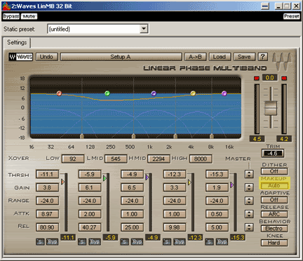Click the red low band marker
This screenshot has width=303, height=261.
coord(59,93)
